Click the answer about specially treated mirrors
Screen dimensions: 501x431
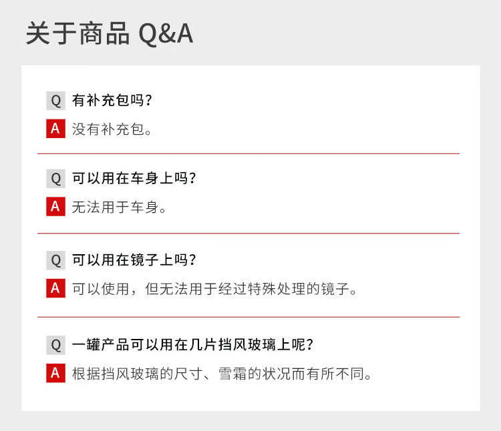click(216, 289)
